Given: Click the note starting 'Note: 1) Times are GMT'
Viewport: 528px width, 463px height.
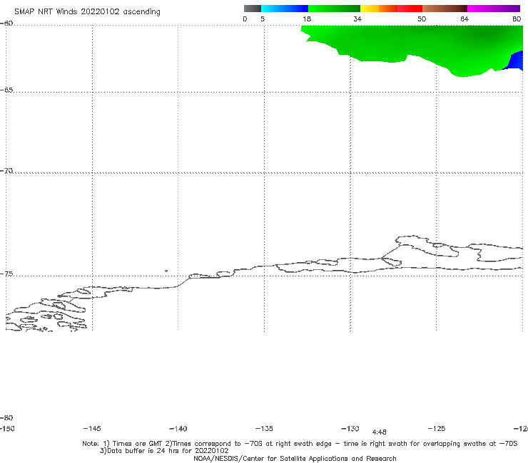Looking at the screenshot, I should point(300,444).
